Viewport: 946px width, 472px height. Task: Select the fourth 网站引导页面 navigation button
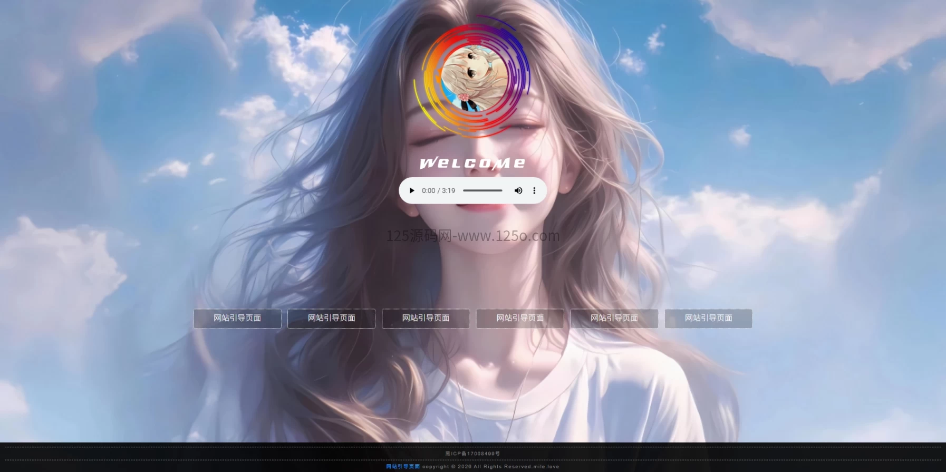click(x=520, y=318)
